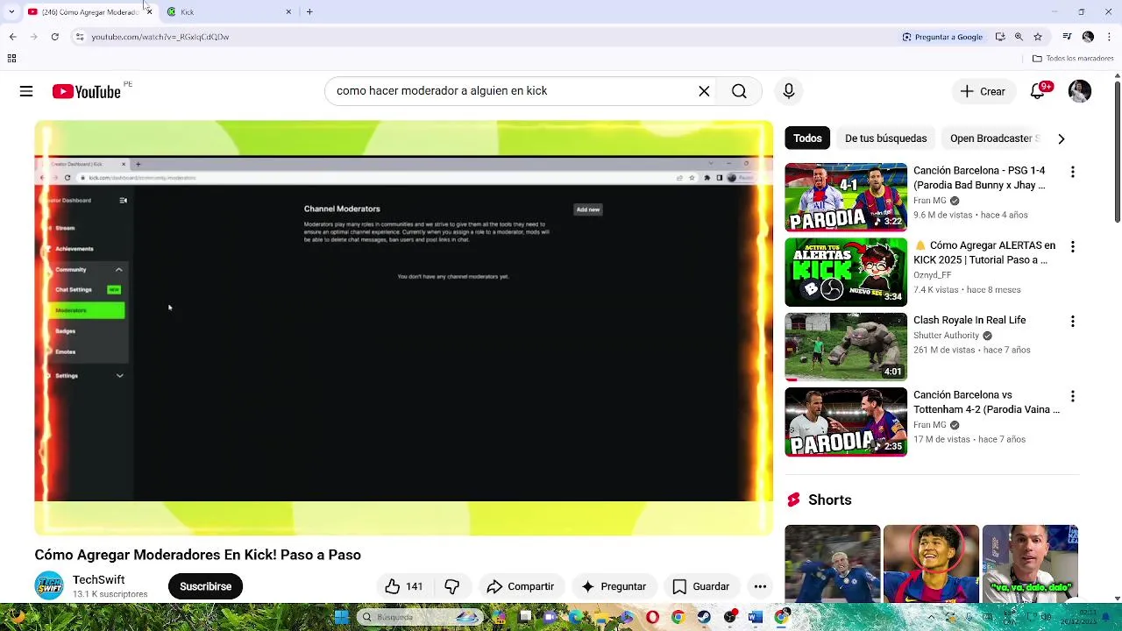The image size is (1122, 631).
Task: Open Barcelona vs Tottenham 4-2 thumbnail
Action: (x=846, y=422)
